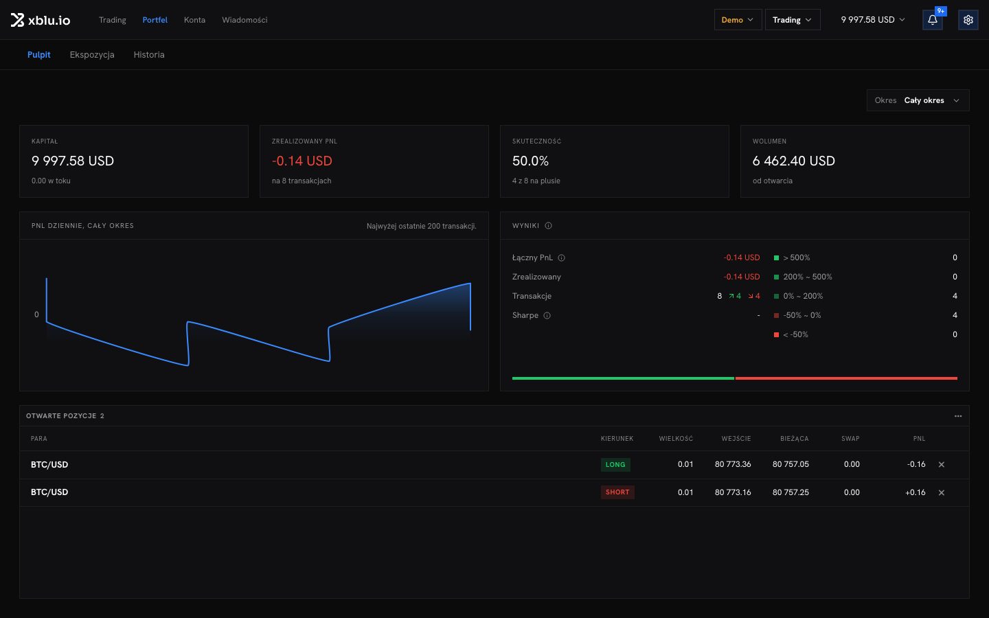Open the three-dot menu of Otwarte pozycje
989x618 pixels.
[x=958, y=416]
